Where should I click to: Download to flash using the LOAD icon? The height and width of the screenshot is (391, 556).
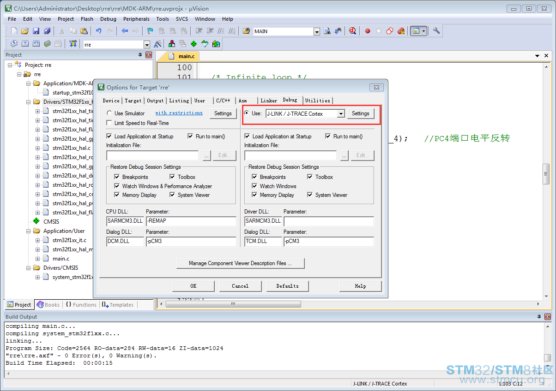(x=73, y=44)
